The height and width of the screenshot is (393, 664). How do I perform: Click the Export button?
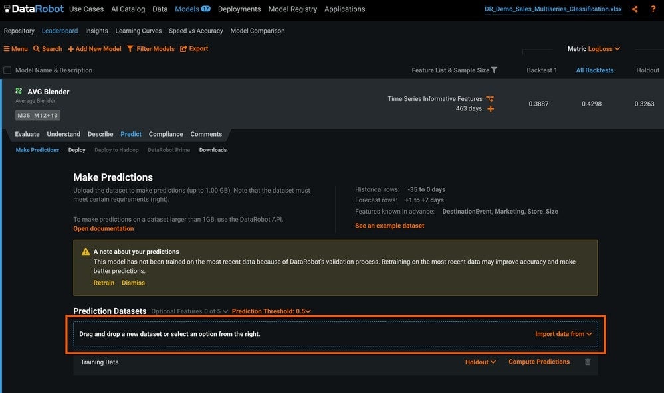pyautogui.click(x=194, y=48)
